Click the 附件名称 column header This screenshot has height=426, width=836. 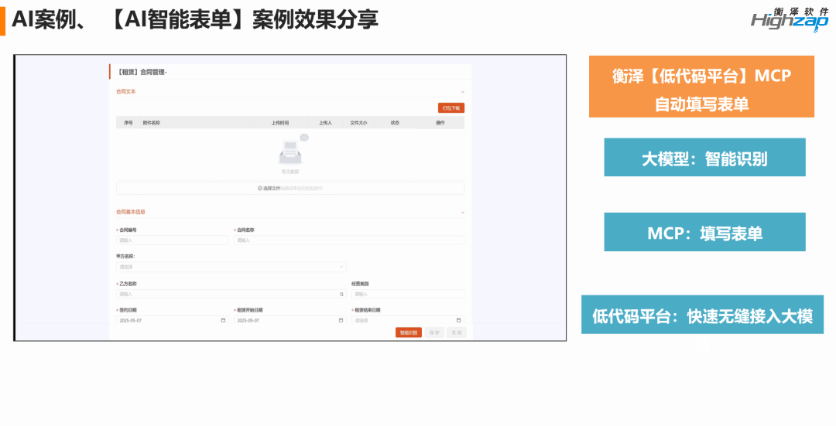tap(152, 123)
